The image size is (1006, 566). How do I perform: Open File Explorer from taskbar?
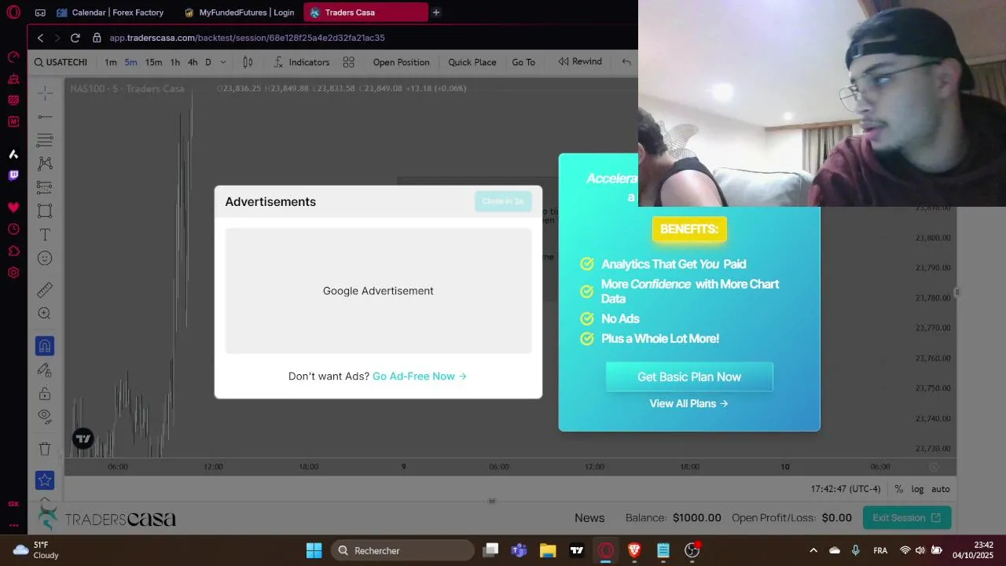[548, 550]
